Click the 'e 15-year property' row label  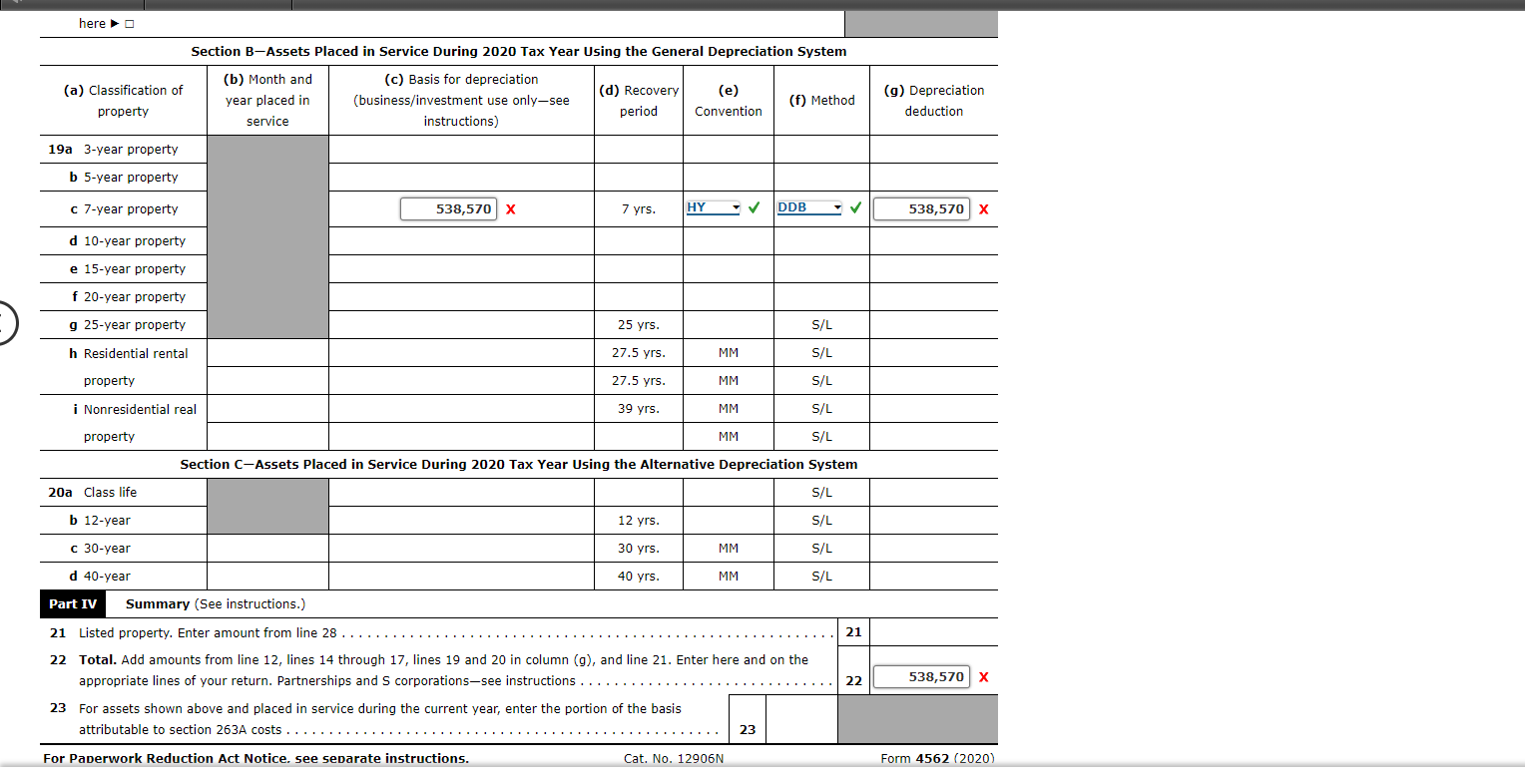(128, 269)
